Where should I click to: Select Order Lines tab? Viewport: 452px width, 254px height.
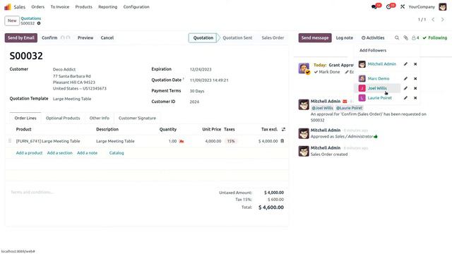[25, 118]
